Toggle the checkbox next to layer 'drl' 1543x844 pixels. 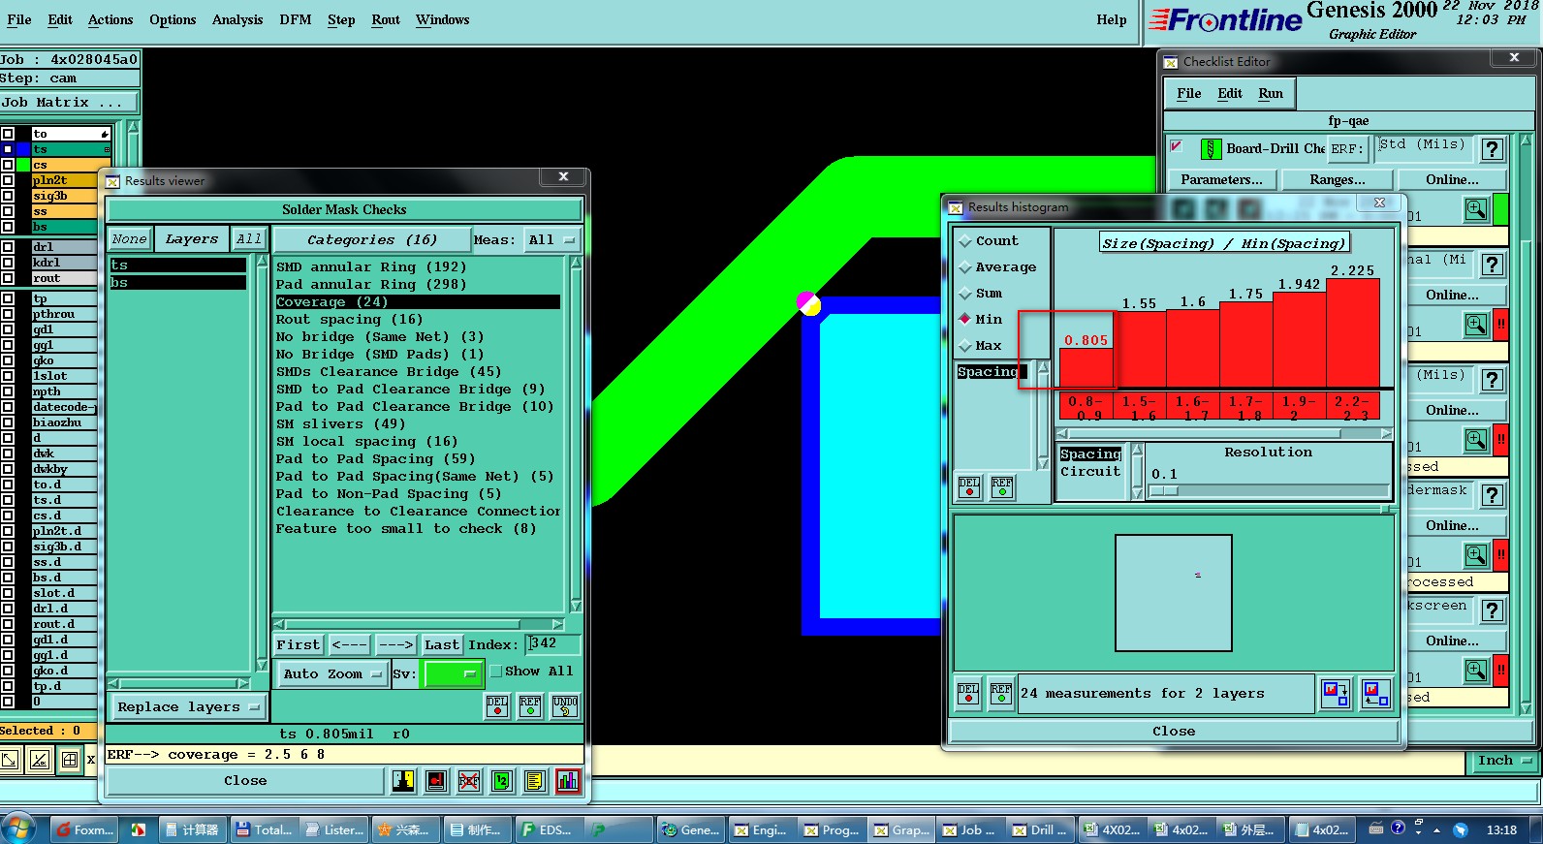tap(8, 247)
